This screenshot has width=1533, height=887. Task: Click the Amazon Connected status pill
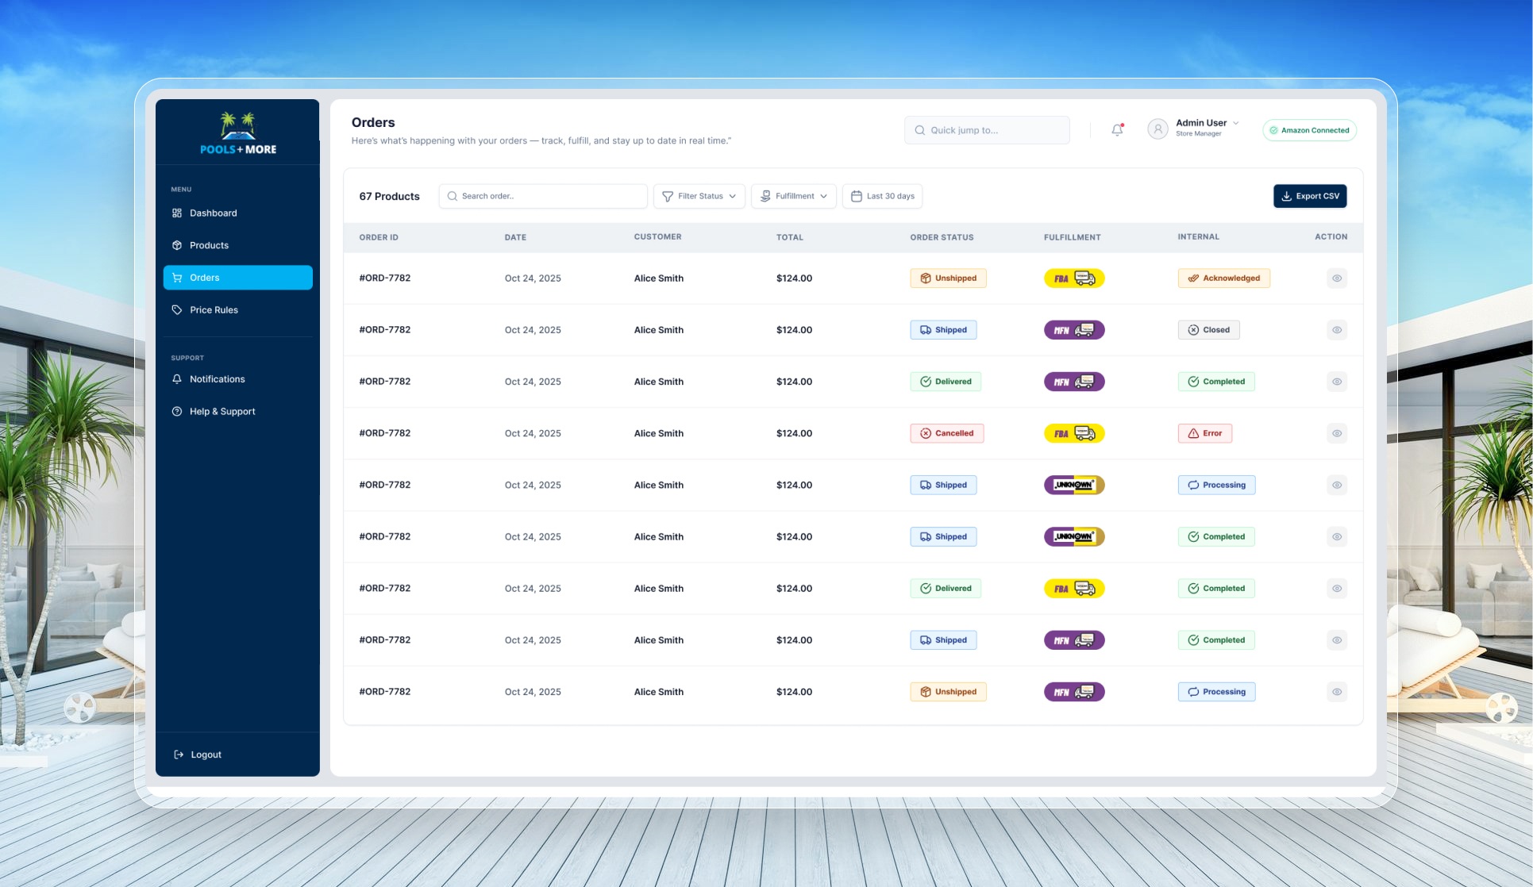tap(1308, 130)
